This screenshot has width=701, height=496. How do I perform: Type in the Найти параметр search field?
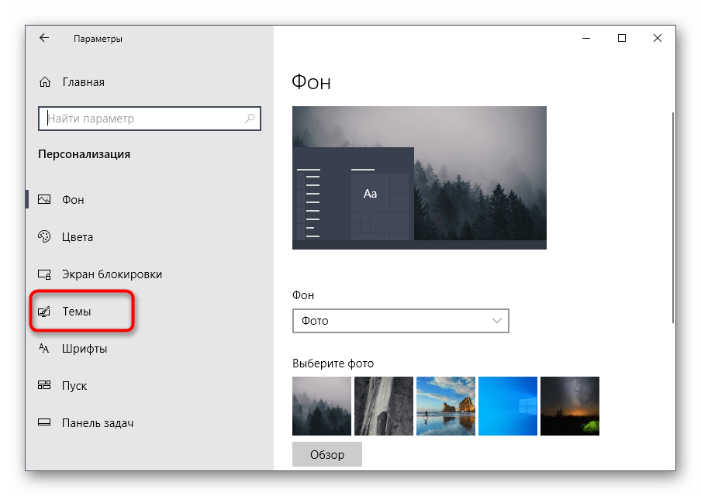[143, 119]
